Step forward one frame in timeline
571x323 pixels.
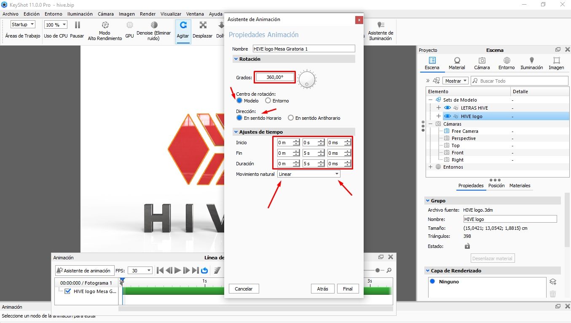point(187,270)
